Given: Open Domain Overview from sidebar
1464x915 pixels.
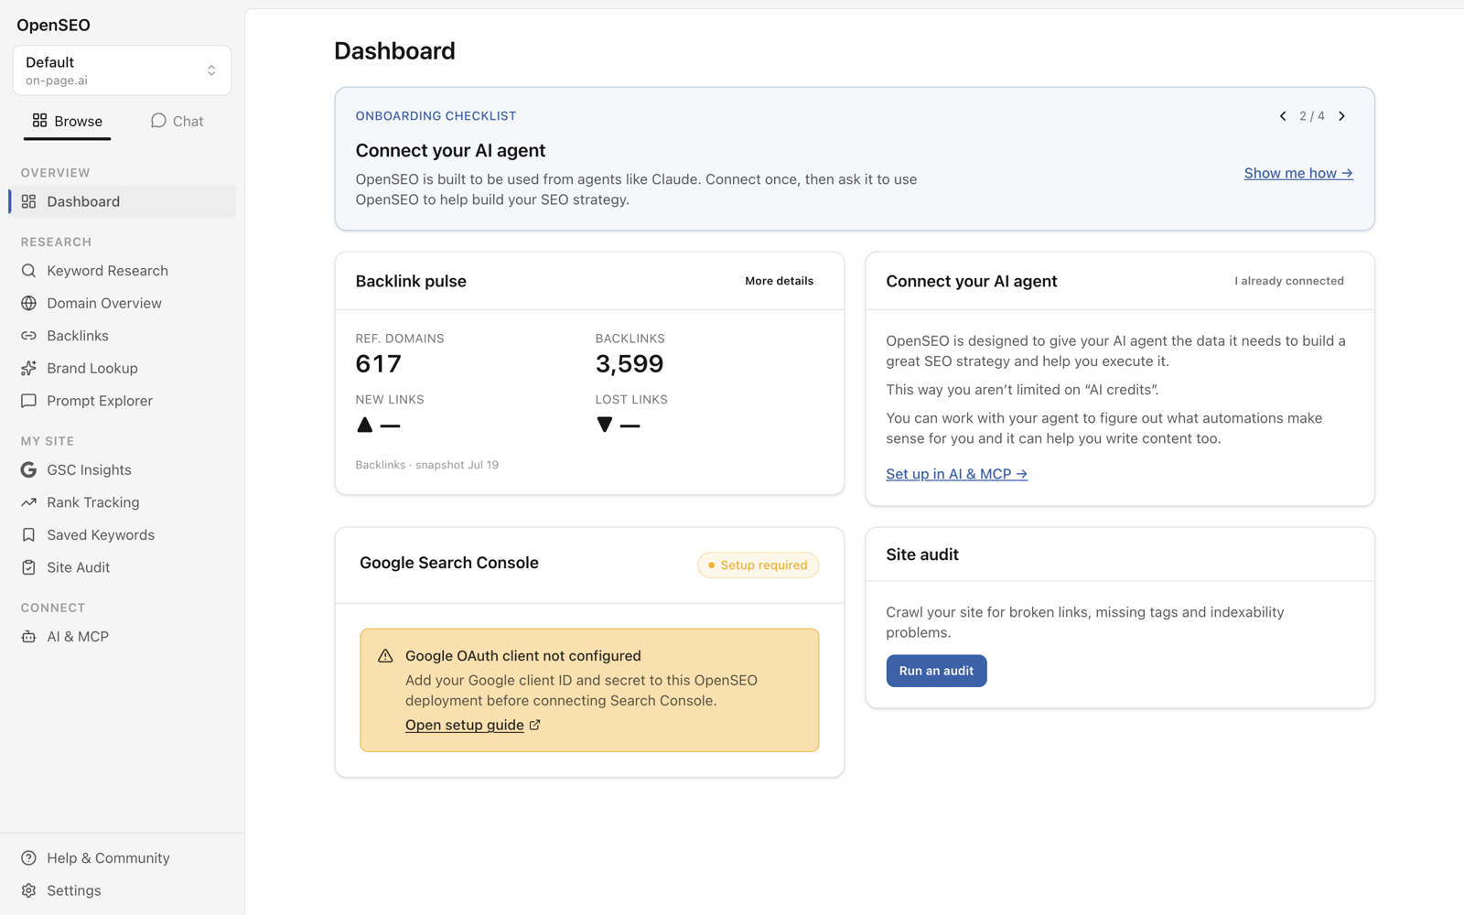Looking at the screenshot, I should [122, 303].
